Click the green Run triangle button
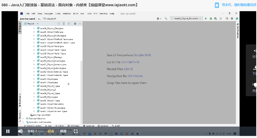This screenshot has height=138, width=257. (x=206, y=18)
